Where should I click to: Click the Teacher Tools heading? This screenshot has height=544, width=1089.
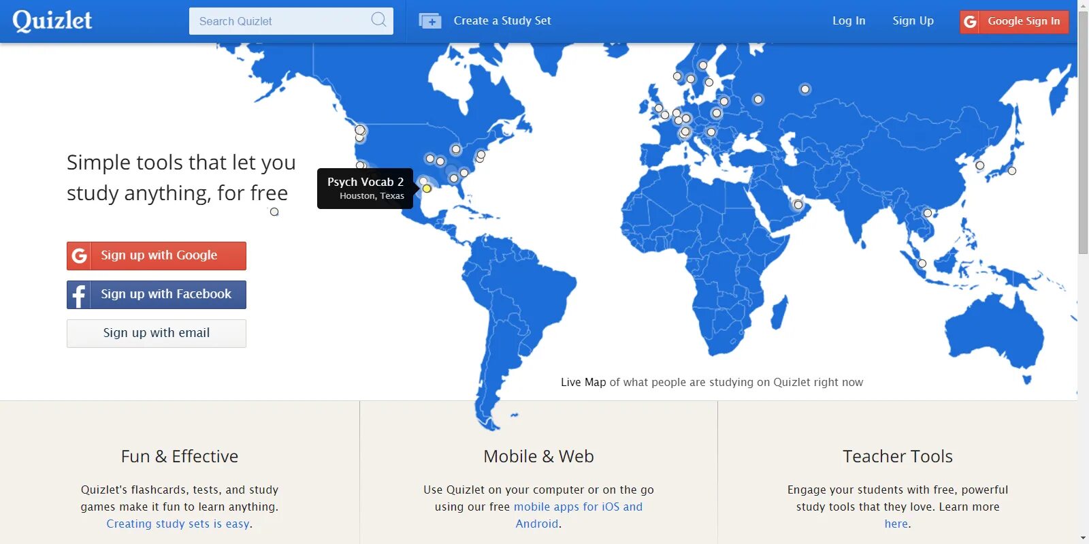click(x=897, y=456)
